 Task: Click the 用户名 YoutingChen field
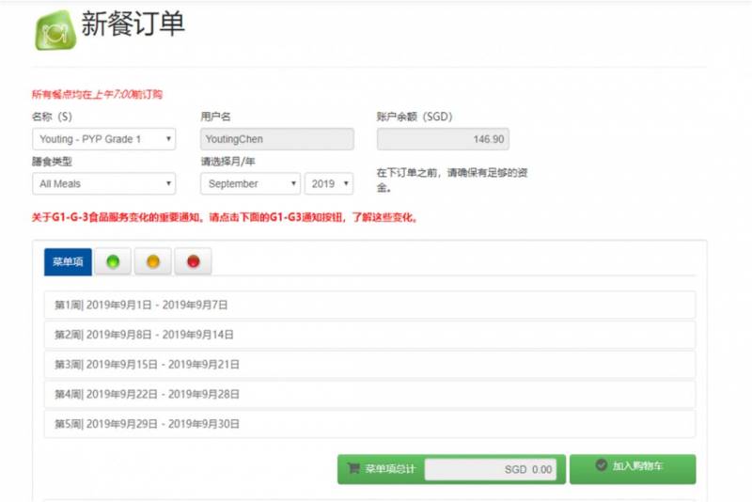click(277, 139)
